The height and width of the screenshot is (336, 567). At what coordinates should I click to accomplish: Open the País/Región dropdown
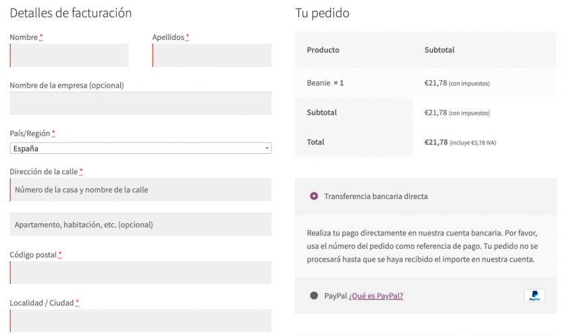click(x=140, y=148)
